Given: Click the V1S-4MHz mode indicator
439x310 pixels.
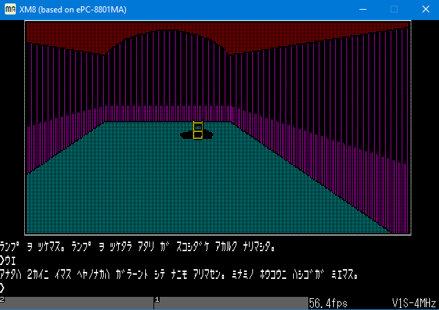Looking at the screenshot, I should pyautogui.click(x=414, y=303).
